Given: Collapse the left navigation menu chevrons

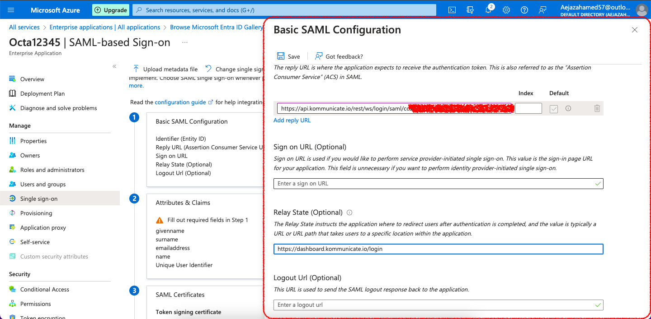Looking at the screenshot, I should [114, 66].
